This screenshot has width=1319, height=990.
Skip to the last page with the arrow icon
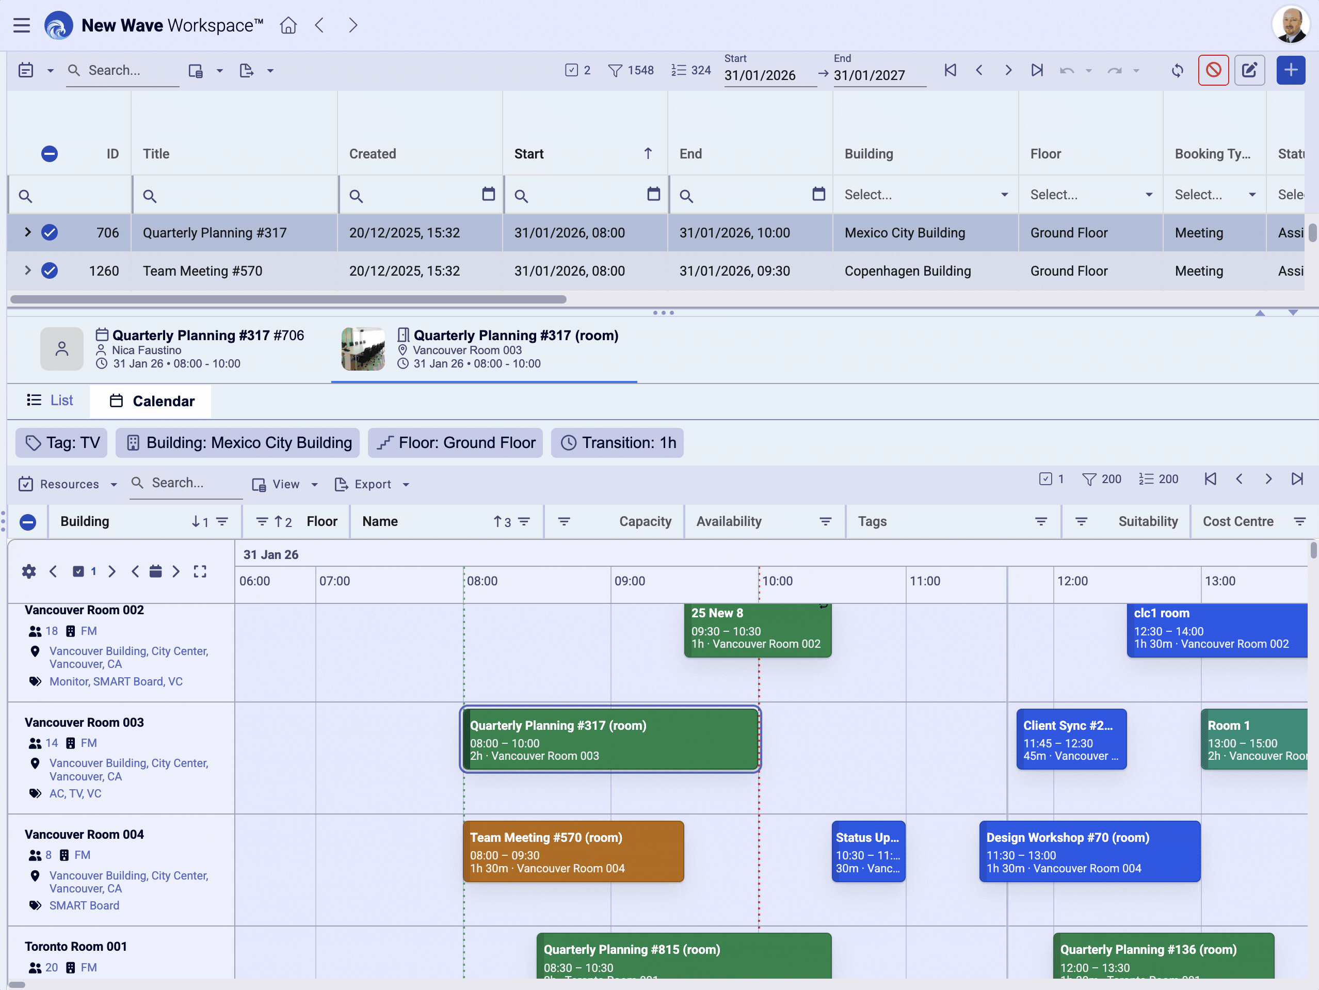click(1037, 70)
